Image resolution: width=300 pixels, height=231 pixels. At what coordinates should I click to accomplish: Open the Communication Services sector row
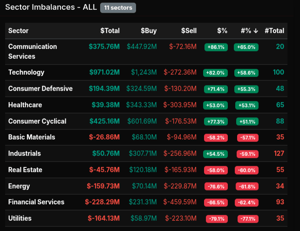(33, 51)
